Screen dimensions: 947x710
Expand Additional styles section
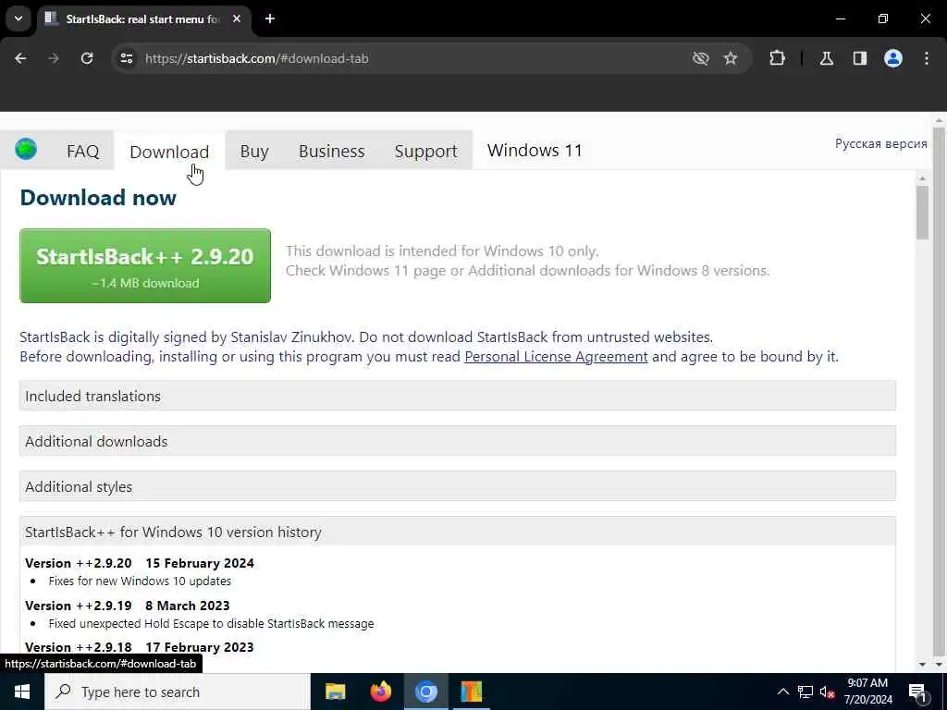coord(458,486)
